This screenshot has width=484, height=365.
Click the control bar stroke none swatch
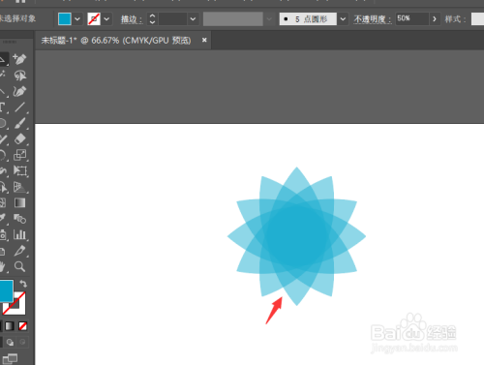(94, 18)
